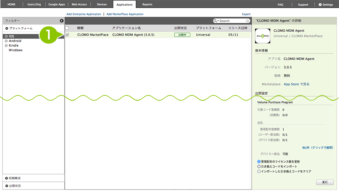Viewport: 339px width, 191px height.
Task: Sort by プラットフォーム column header
Action: [209, 28]
